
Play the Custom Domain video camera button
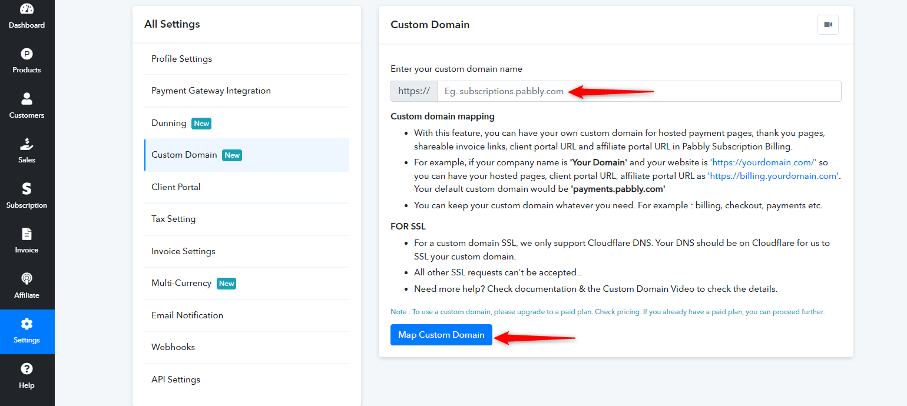pos(828,25)
